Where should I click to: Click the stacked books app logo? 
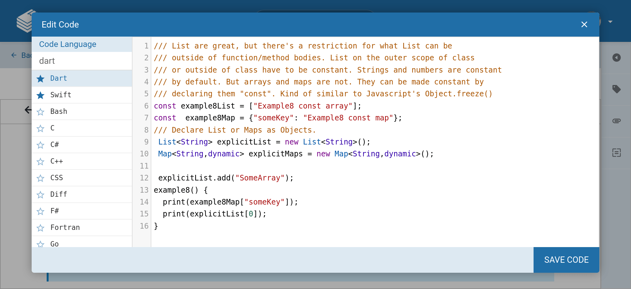[x=24, y=22]
